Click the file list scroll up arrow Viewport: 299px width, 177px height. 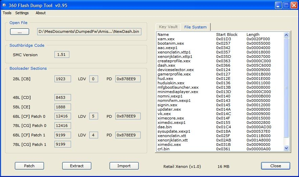click(286, 35)
